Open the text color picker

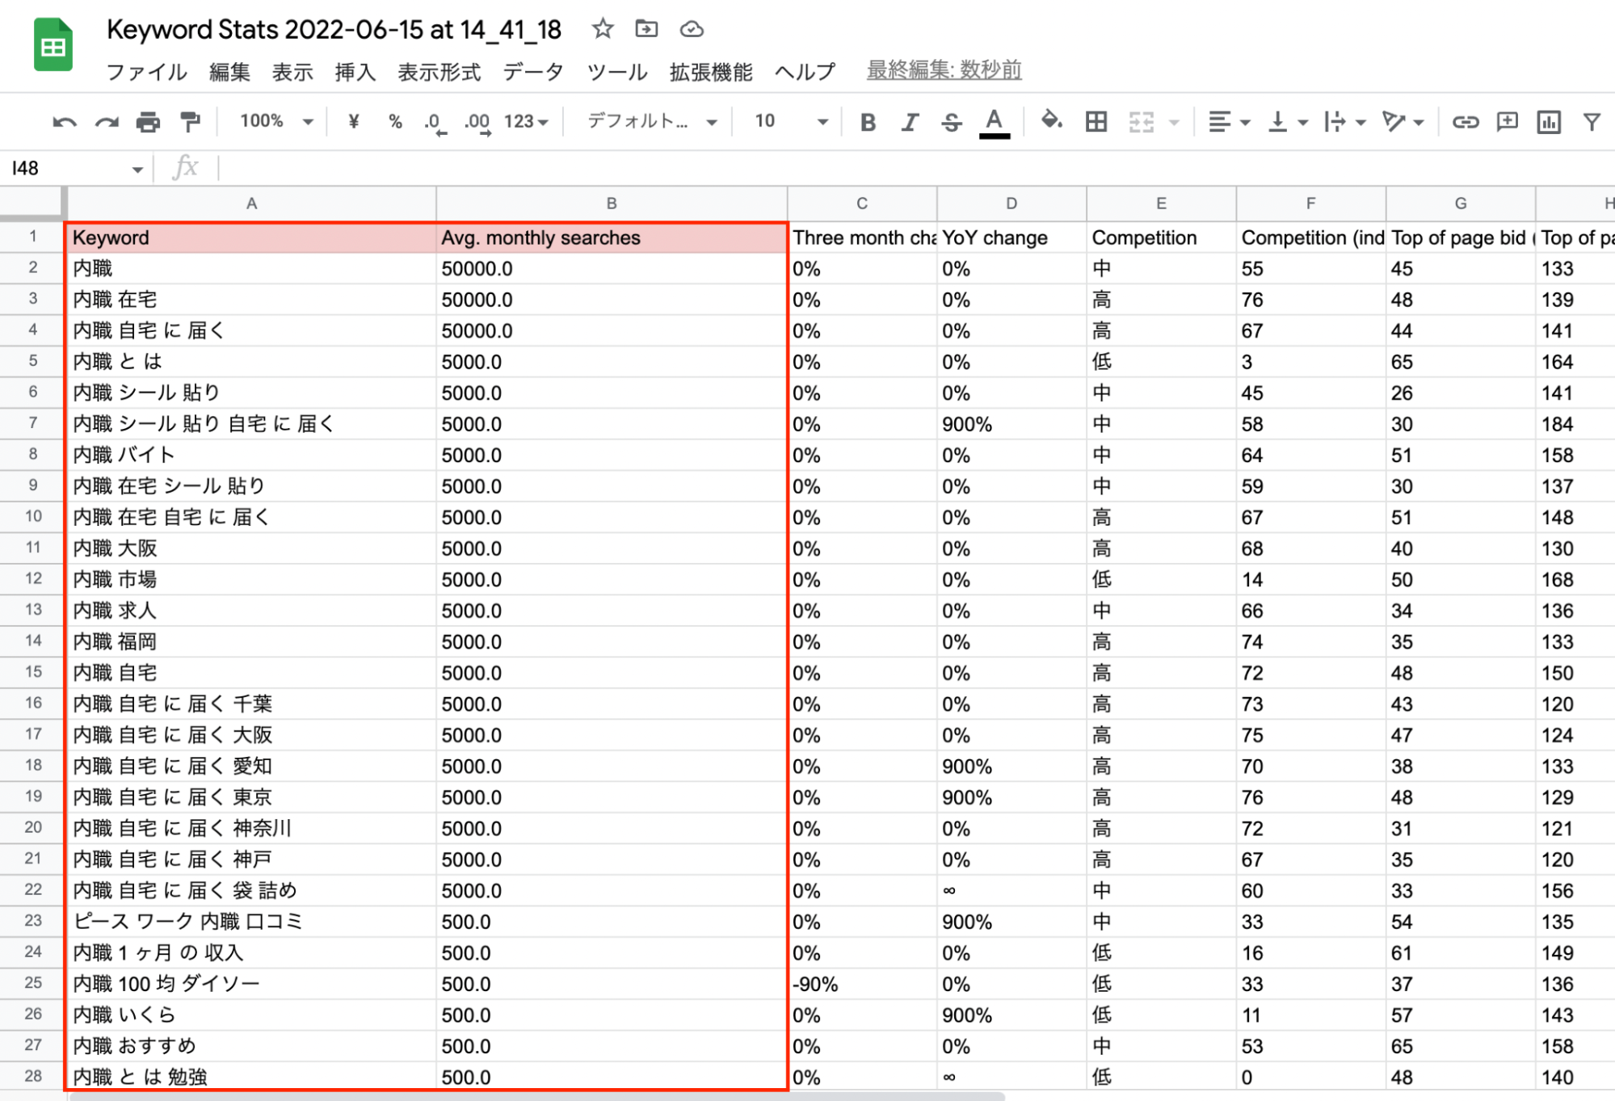995,122
